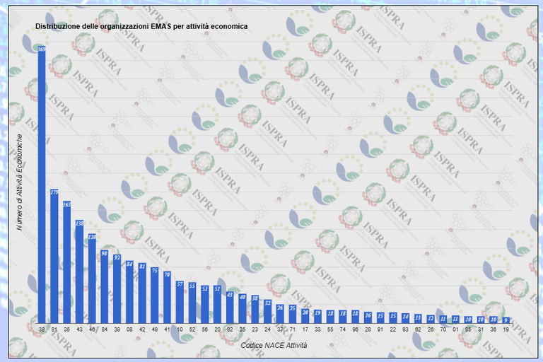This screenshot has height=362, width=543.
Task: Select the blue bar for NACE code 71
Action: pos(293,314)
